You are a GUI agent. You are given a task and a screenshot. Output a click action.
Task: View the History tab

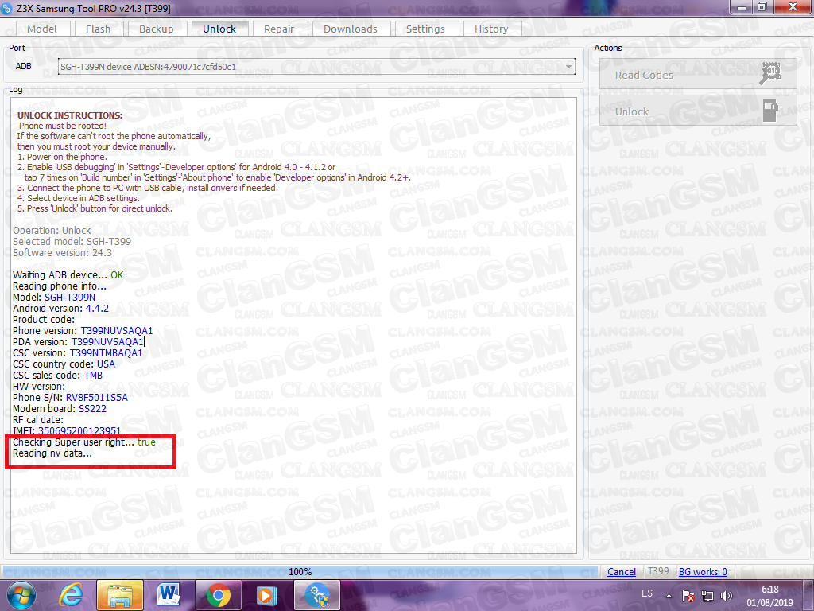click(x=491, y=29)
